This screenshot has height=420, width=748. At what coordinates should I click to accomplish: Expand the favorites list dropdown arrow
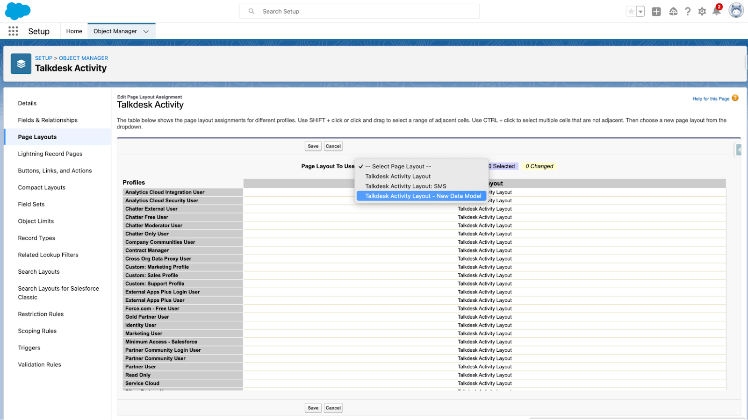click(640, 12)
